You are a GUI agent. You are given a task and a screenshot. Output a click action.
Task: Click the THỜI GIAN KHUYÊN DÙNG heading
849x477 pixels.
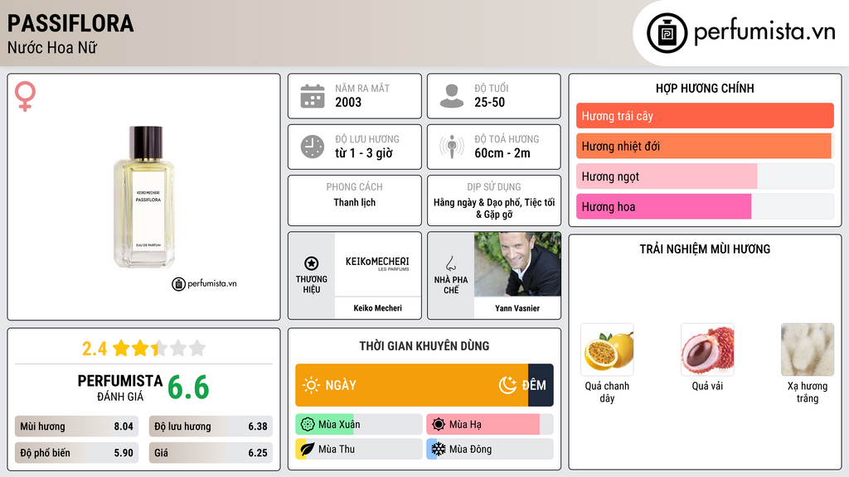pos(424,346)
